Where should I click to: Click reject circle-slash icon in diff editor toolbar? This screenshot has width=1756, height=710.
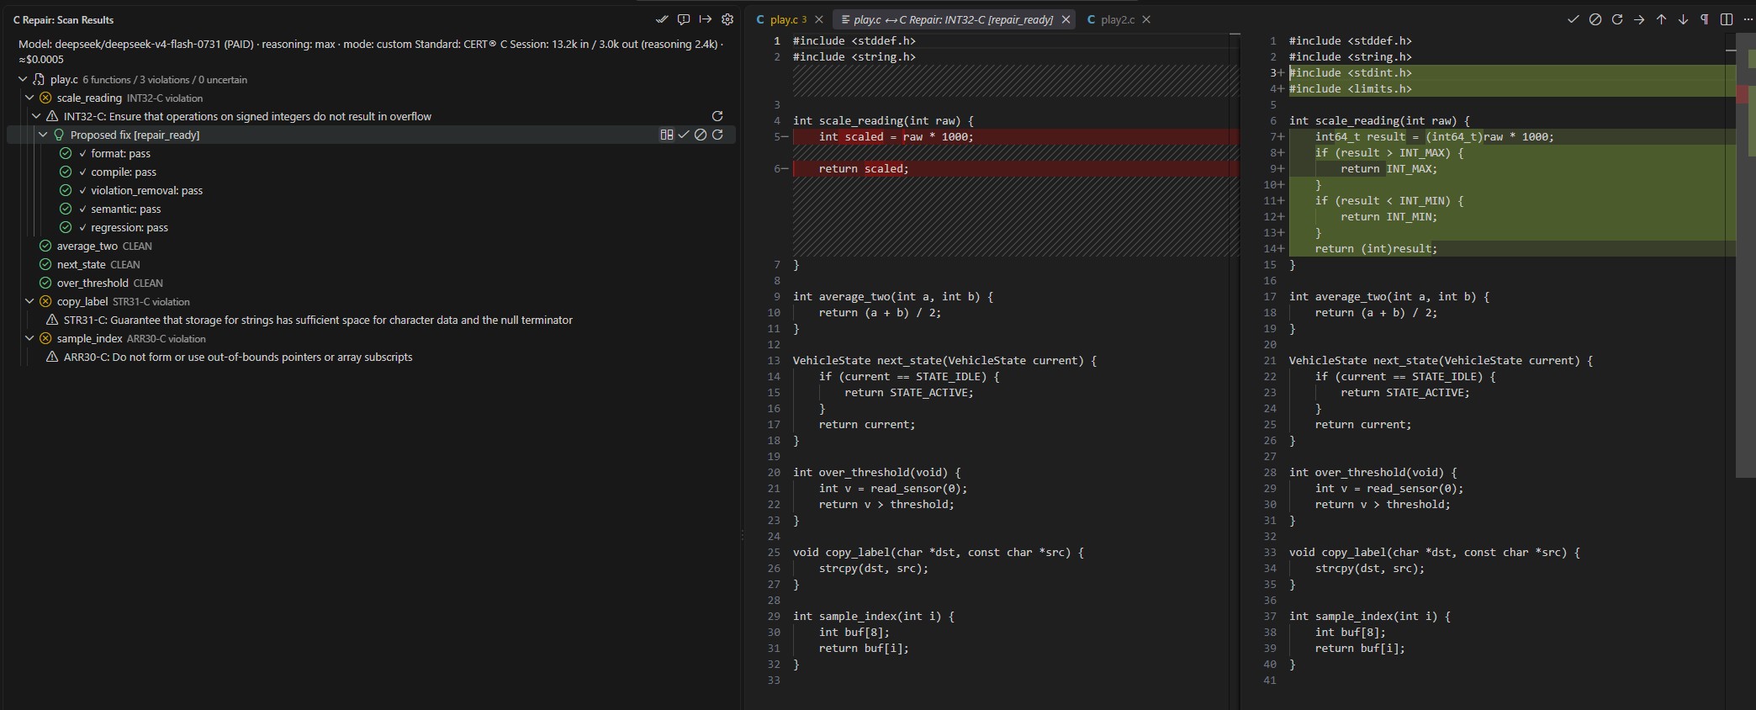coord(1595,19)
